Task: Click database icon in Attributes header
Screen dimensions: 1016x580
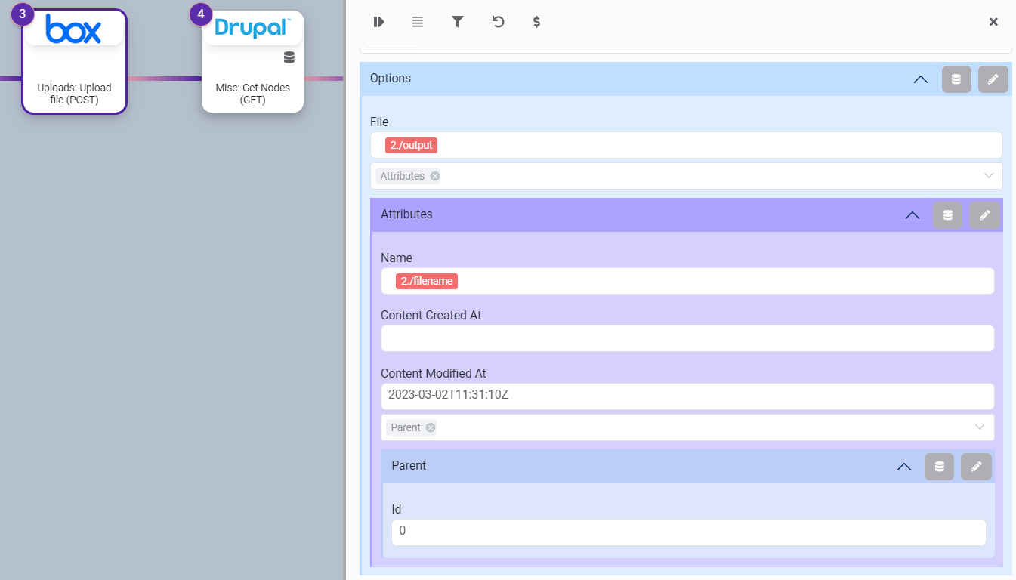Action: coord(948,215)
